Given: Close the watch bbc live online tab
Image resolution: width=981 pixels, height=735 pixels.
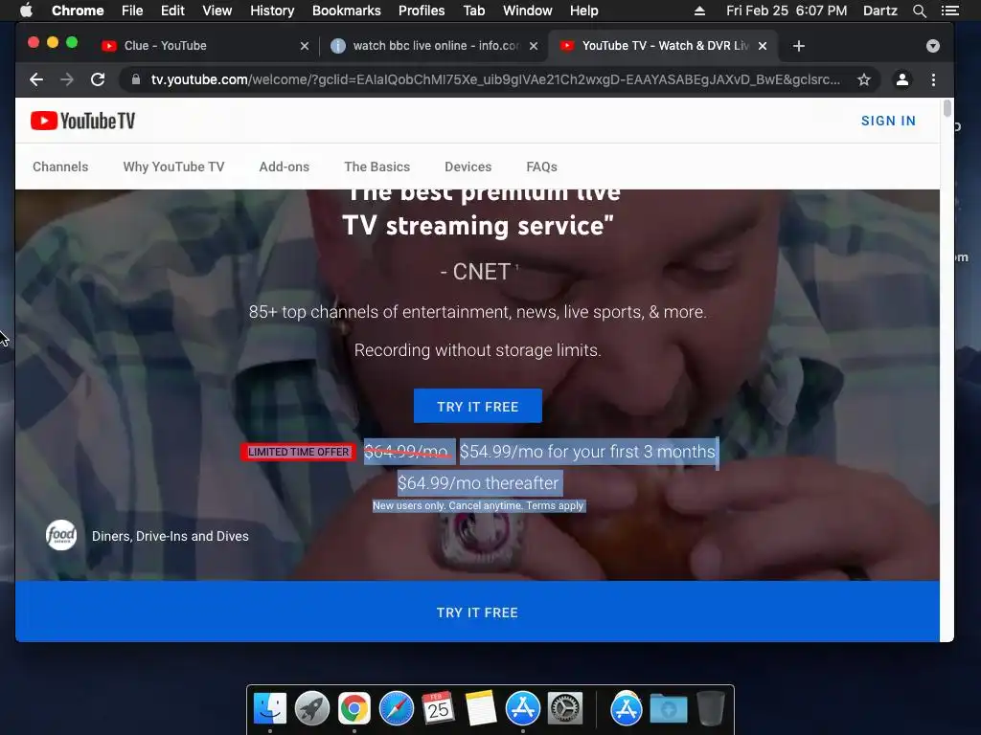Looking at the screenshot, I should tap(533, 46).
